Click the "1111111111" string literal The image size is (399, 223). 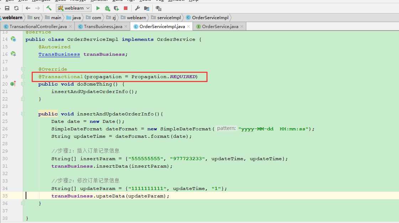pos(147,189)
